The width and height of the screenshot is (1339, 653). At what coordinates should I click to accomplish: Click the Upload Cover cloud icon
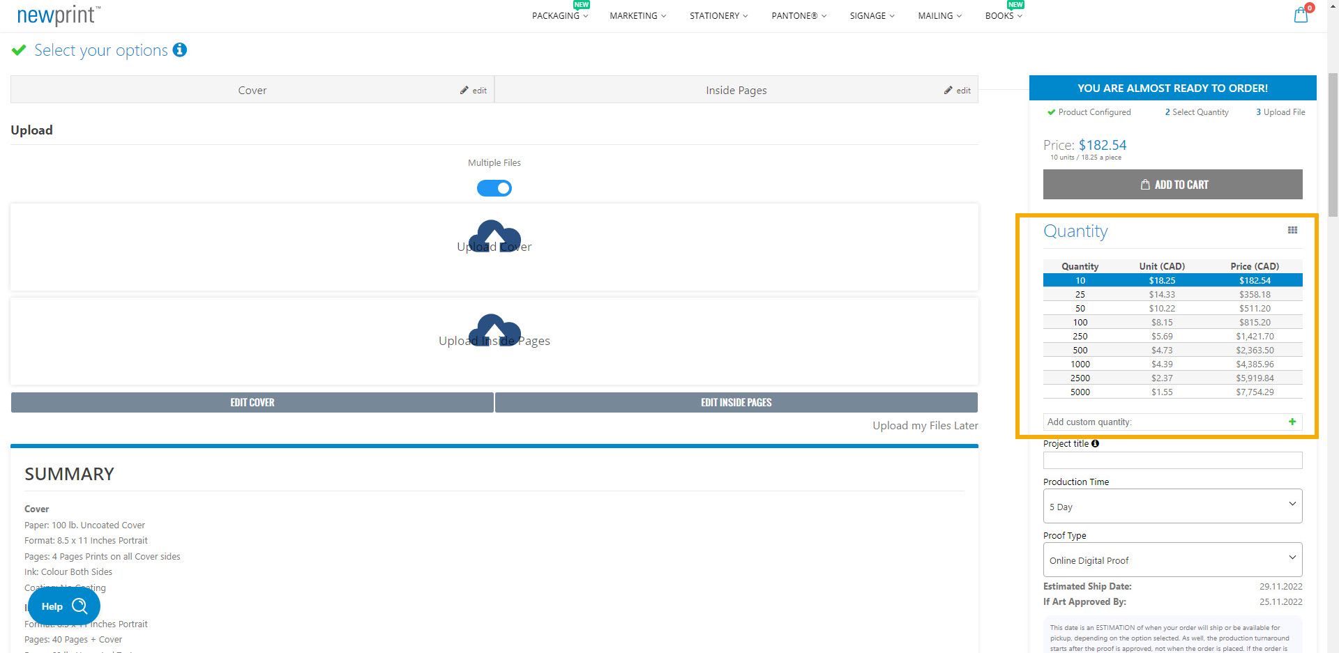(494, 236)
